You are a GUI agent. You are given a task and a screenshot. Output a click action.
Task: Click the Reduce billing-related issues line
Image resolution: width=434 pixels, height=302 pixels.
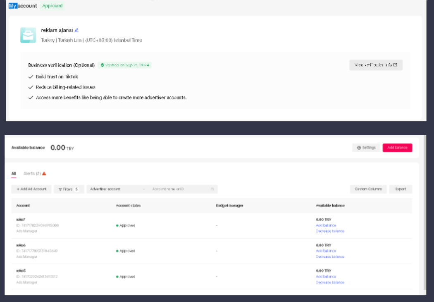tap(66, 87)
